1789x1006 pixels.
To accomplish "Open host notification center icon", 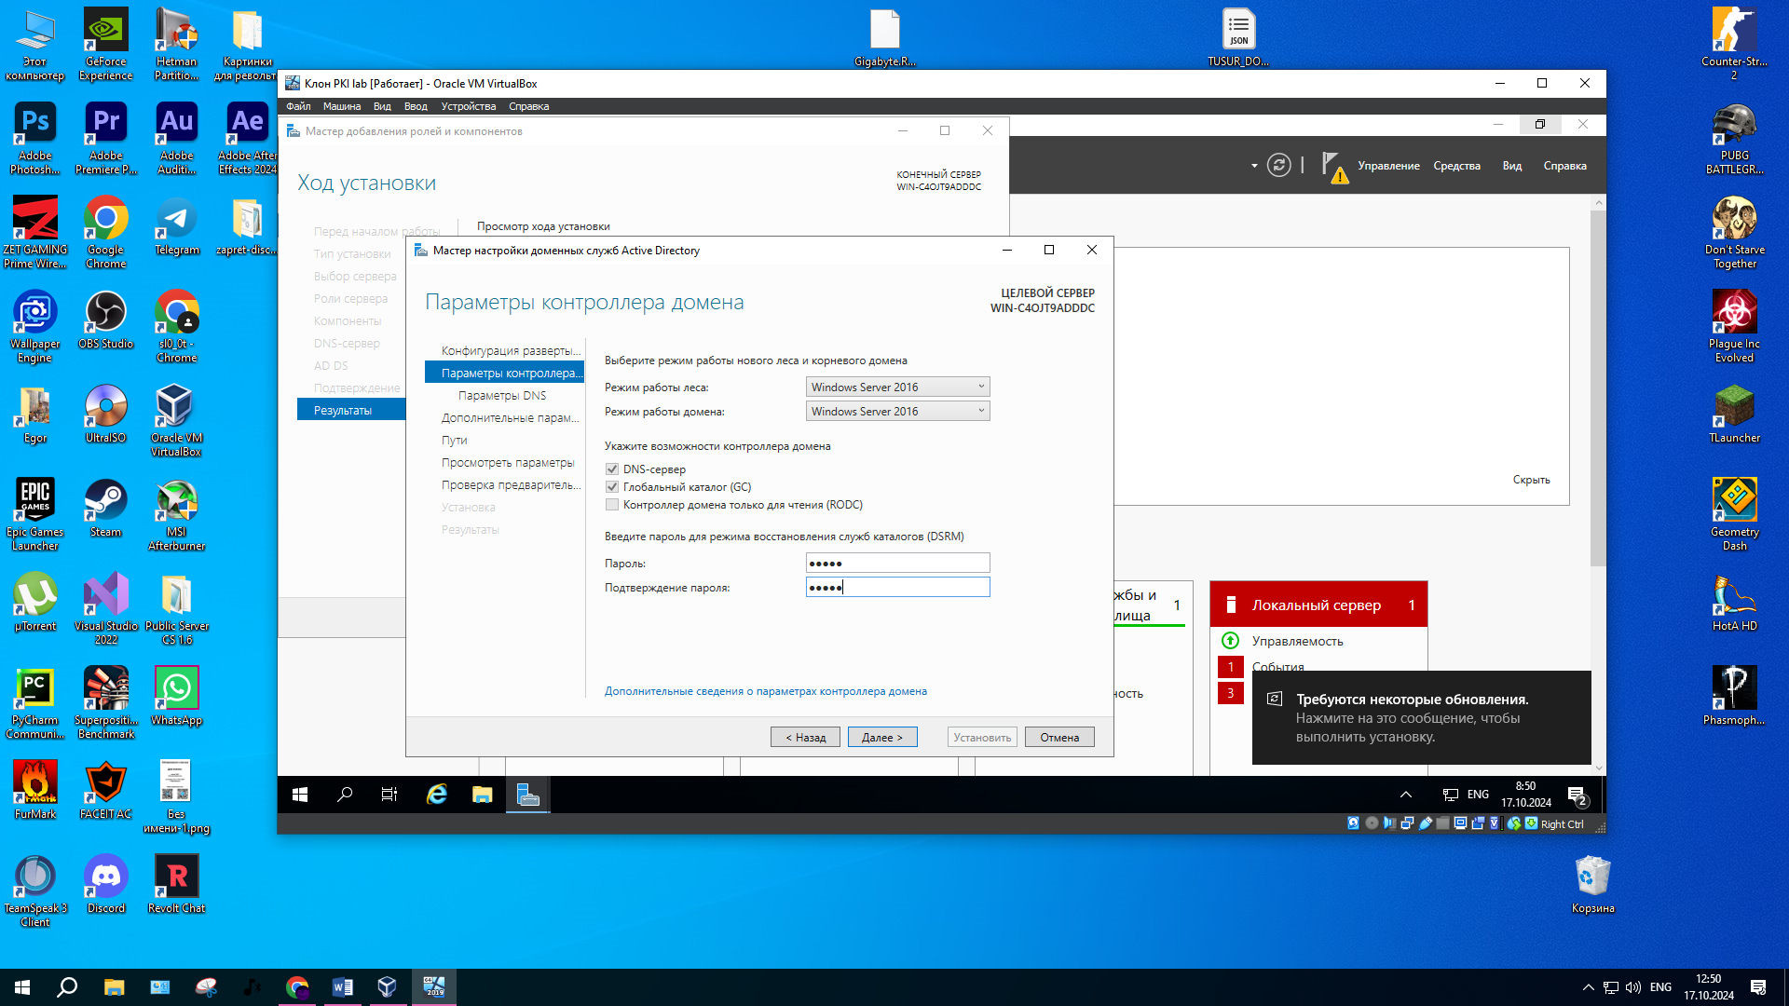I will 1758,987.
